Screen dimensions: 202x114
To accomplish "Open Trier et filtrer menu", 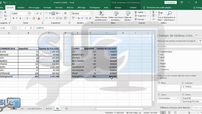I will tap(160, 16).
